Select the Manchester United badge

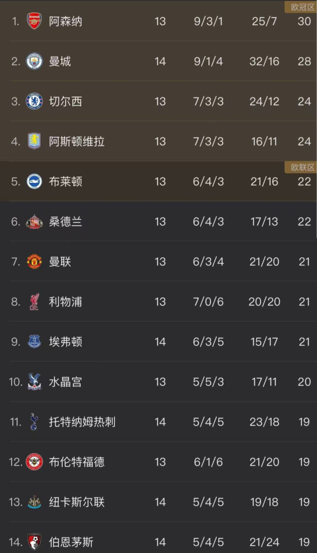pyautogui.click(x=34, y=261)
